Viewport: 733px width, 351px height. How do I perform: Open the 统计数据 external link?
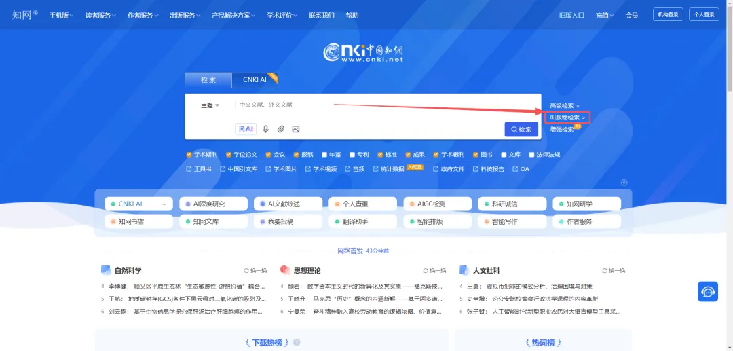click(x=389, y=169)
